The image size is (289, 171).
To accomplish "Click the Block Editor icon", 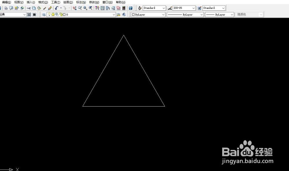I will (50, 8).
